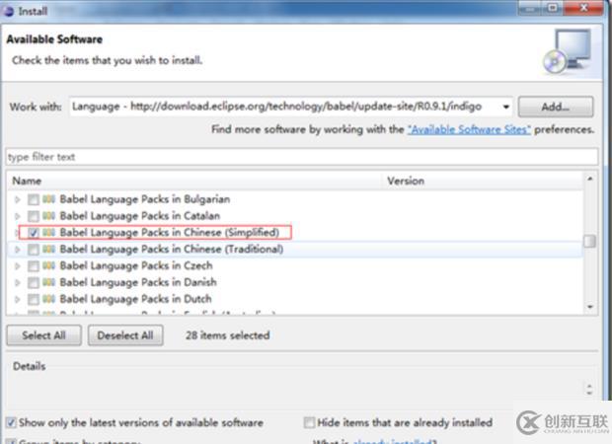This screenshot has width=612, height=444.
Task: Click the software list scrollbar thumb
Action: pyautogui.click(x=589, y=241)
